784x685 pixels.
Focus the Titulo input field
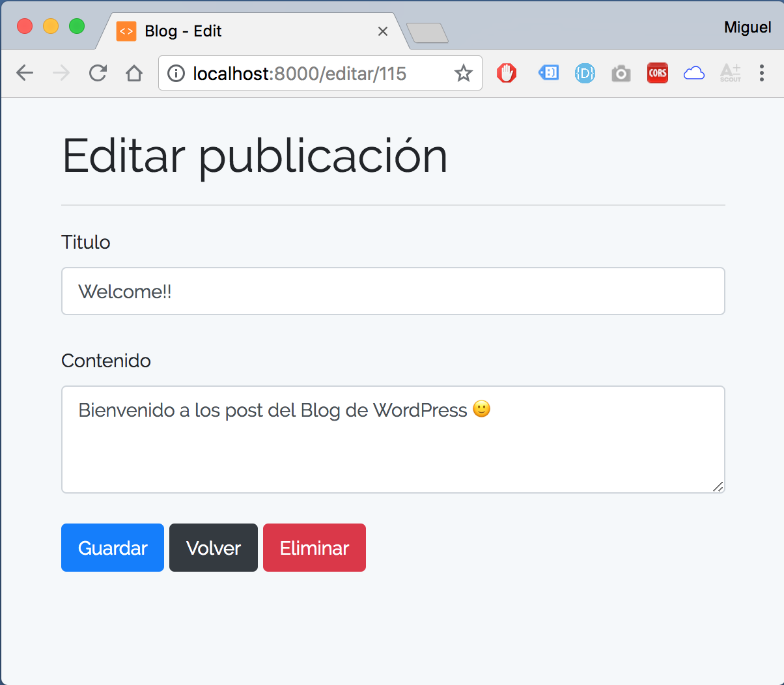coord(393,291)
